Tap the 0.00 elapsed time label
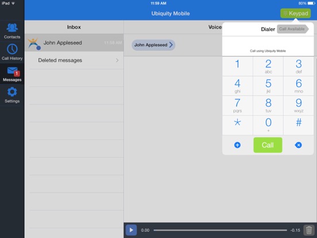Viewport: 317px width, 238px height. [145, 231]
